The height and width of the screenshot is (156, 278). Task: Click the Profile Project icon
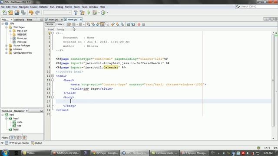(103, 13)
